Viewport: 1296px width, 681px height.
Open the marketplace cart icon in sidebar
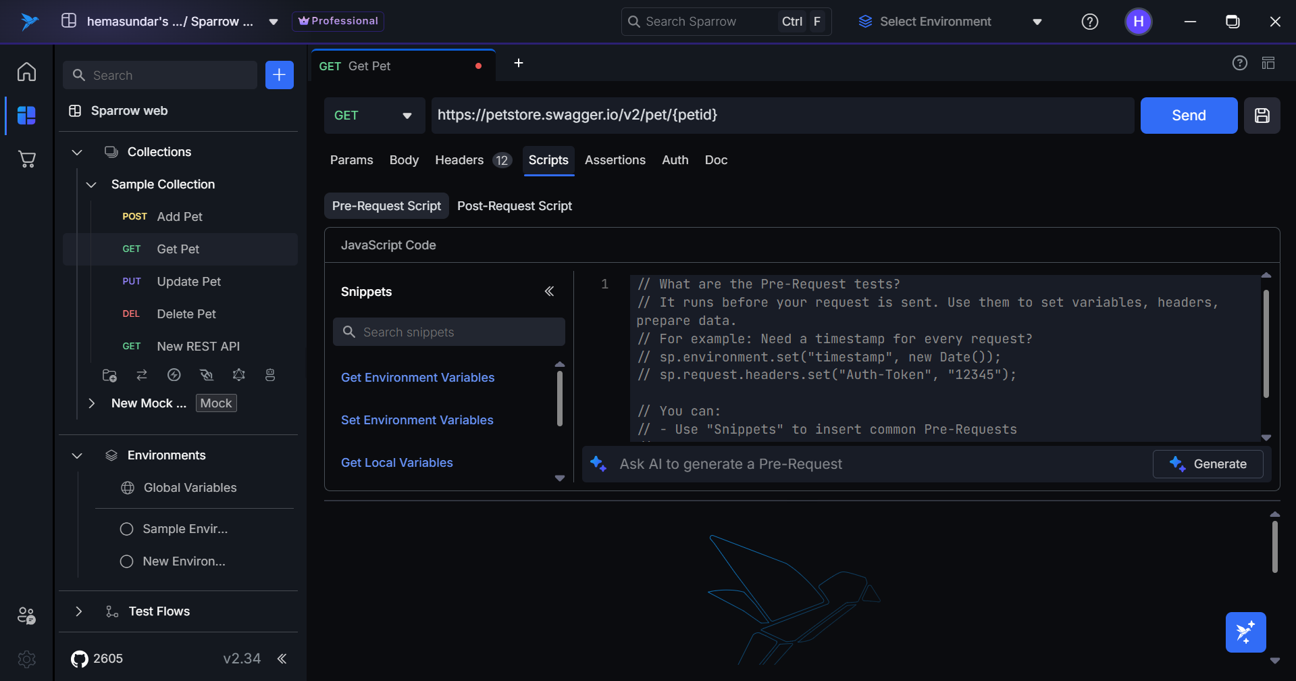(x=27, y=159)
